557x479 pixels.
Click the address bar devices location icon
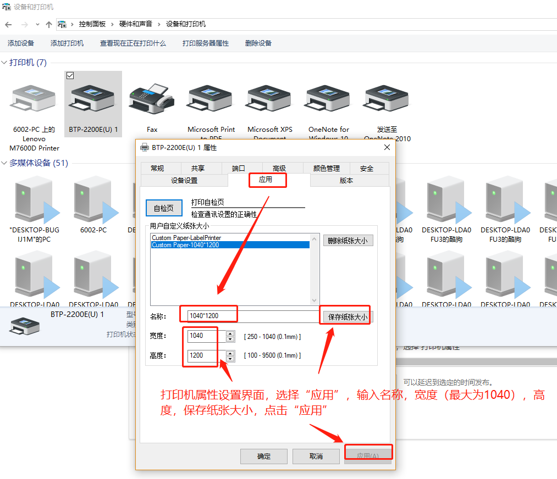pos(62,24)
